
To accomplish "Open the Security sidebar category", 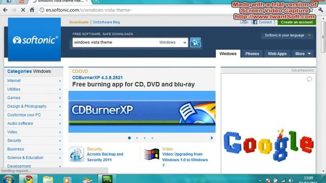I will pos(14,140).
